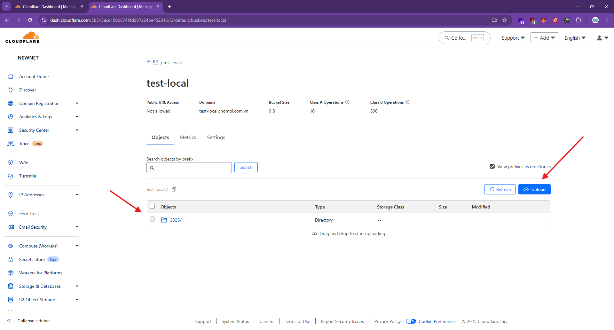Open the user profile dropdown

(602, 38)
